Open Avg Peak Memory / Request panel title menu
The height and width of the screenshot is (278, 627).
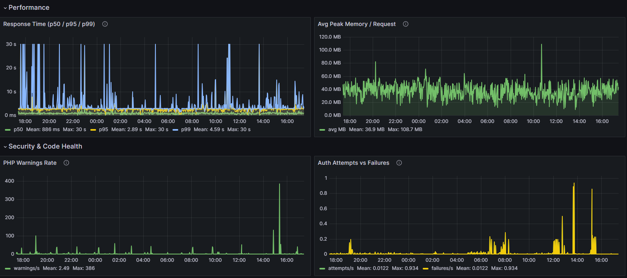pos(357,24)
